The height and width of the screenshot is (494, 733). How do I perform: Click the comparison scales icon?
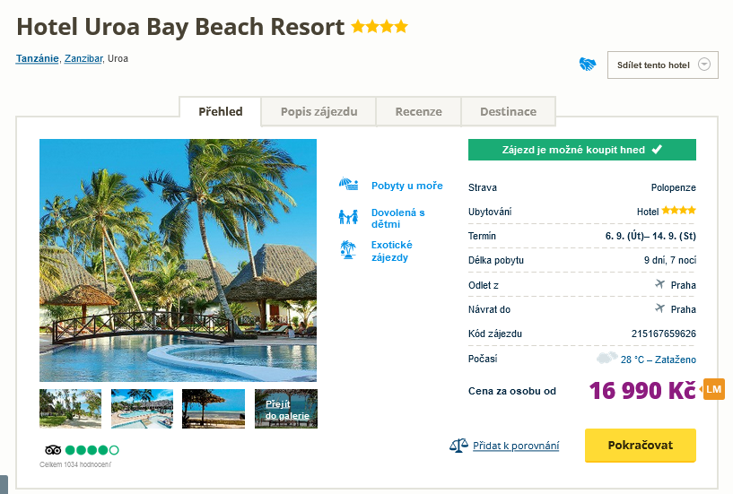tap(458, 446)
